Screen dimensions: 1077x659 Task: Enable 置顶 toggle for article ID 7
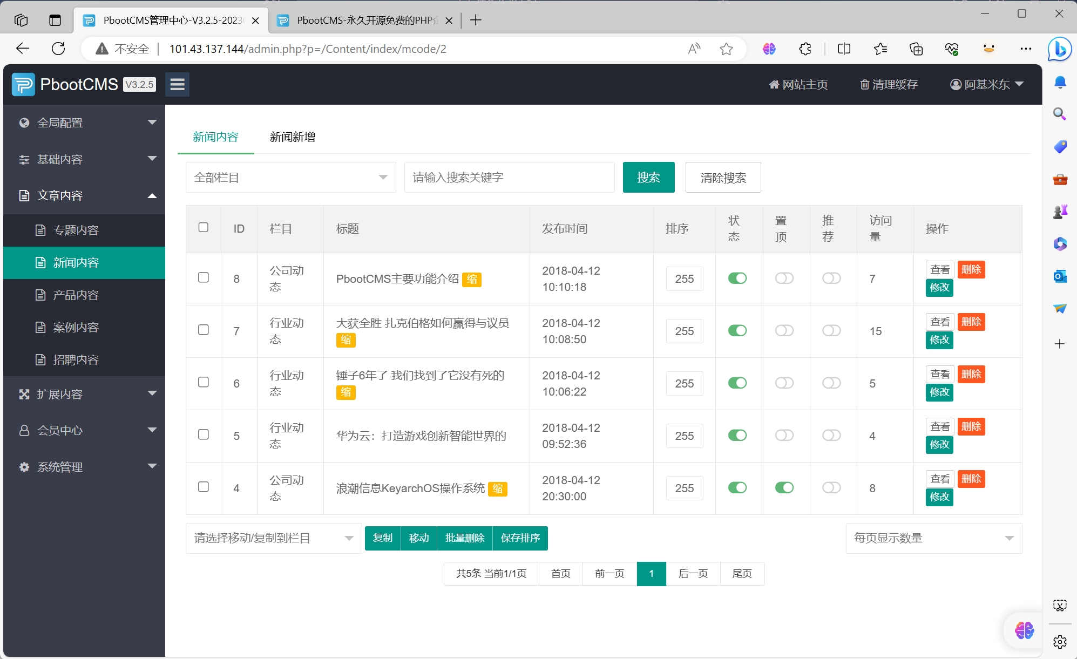pos(784,330)
